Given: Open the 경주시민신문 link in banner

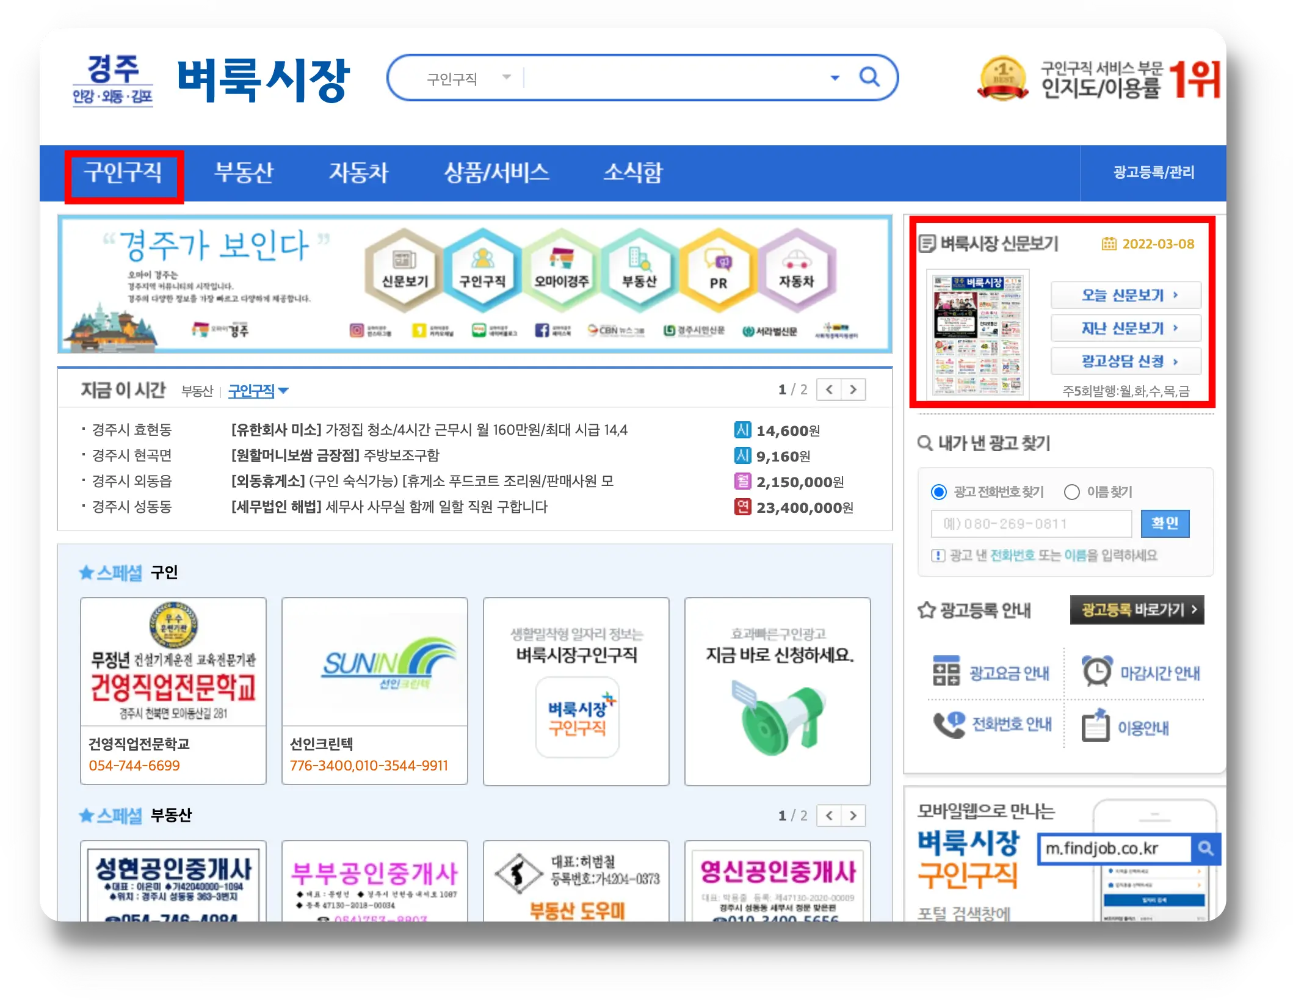Looking at the screenshot, I should click(694, 330).
